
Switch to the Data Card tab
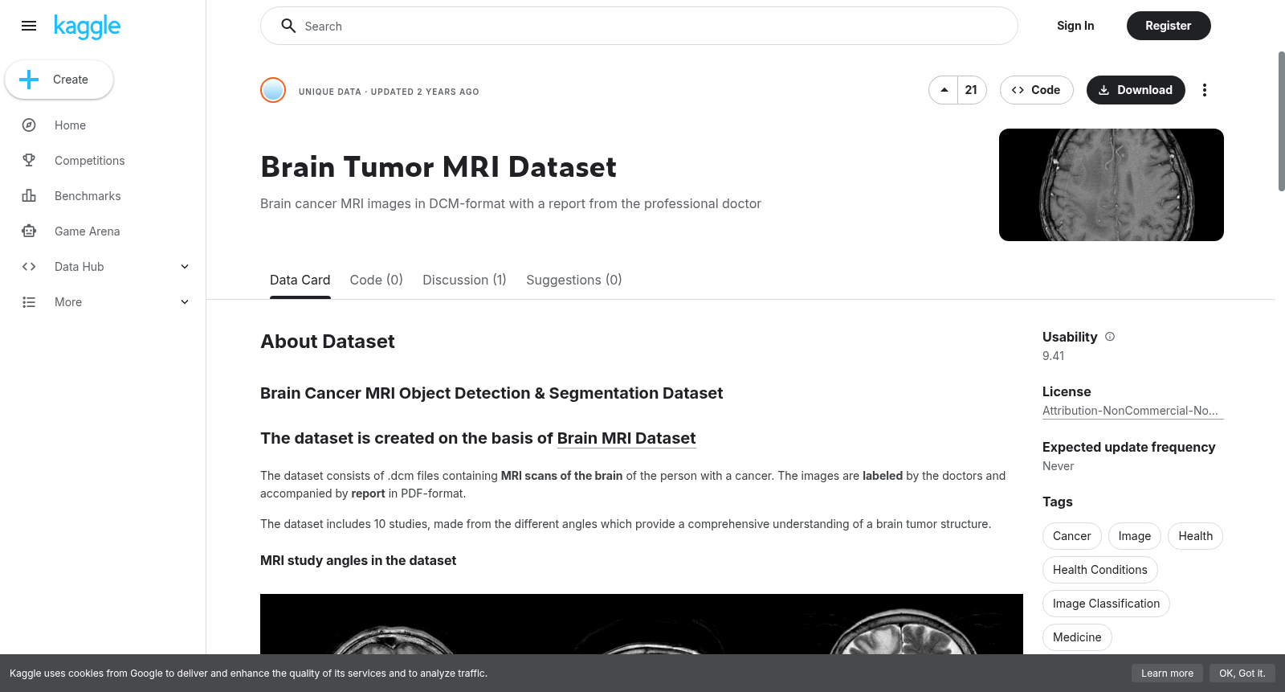(x=300, y=280)
